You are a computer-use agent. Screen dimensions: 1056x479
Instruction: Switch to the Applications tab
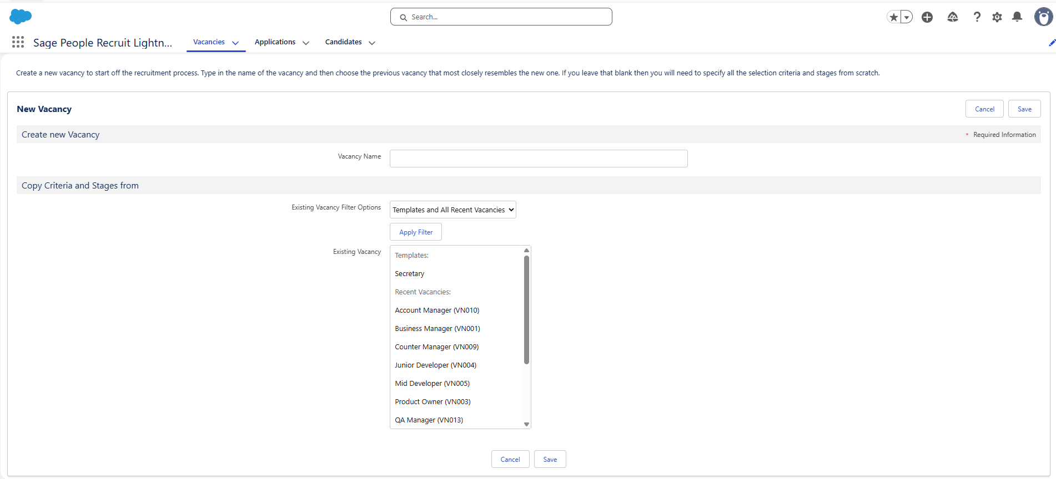click(275, 42)
